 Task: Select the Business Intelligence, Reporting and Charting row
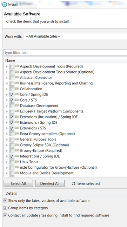point(56,83)
